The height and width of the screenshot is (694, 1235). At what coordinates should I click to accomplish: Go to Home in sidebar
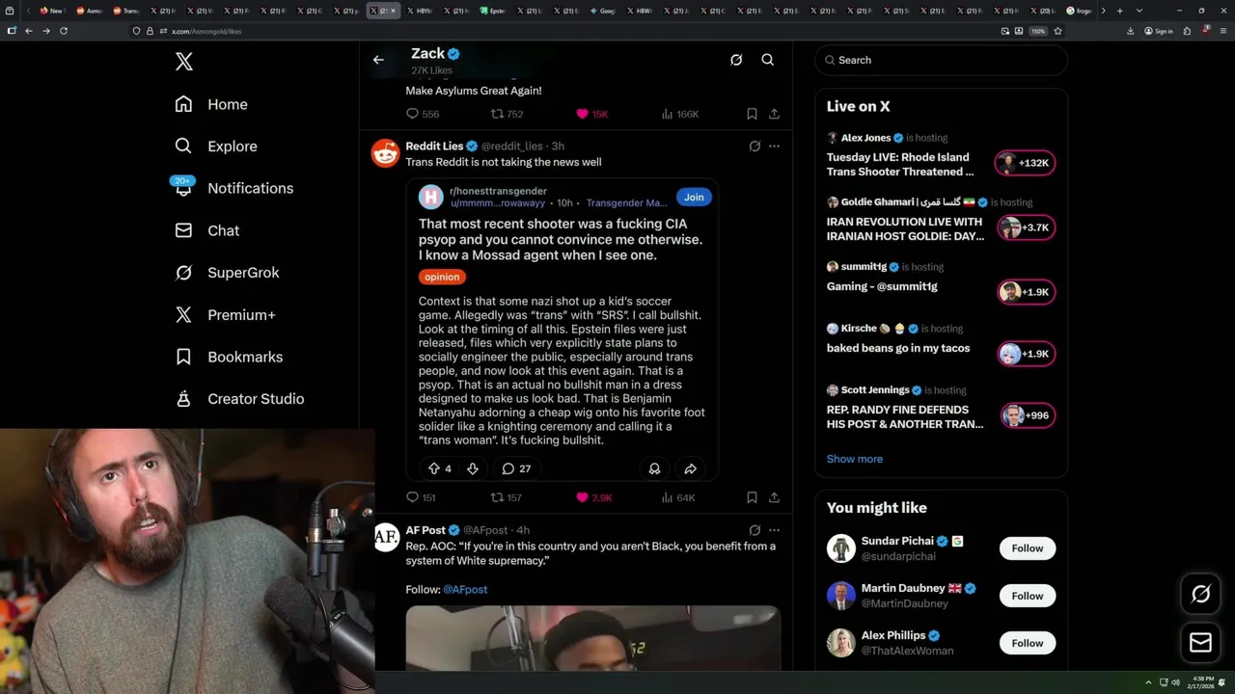coord(211,104)
